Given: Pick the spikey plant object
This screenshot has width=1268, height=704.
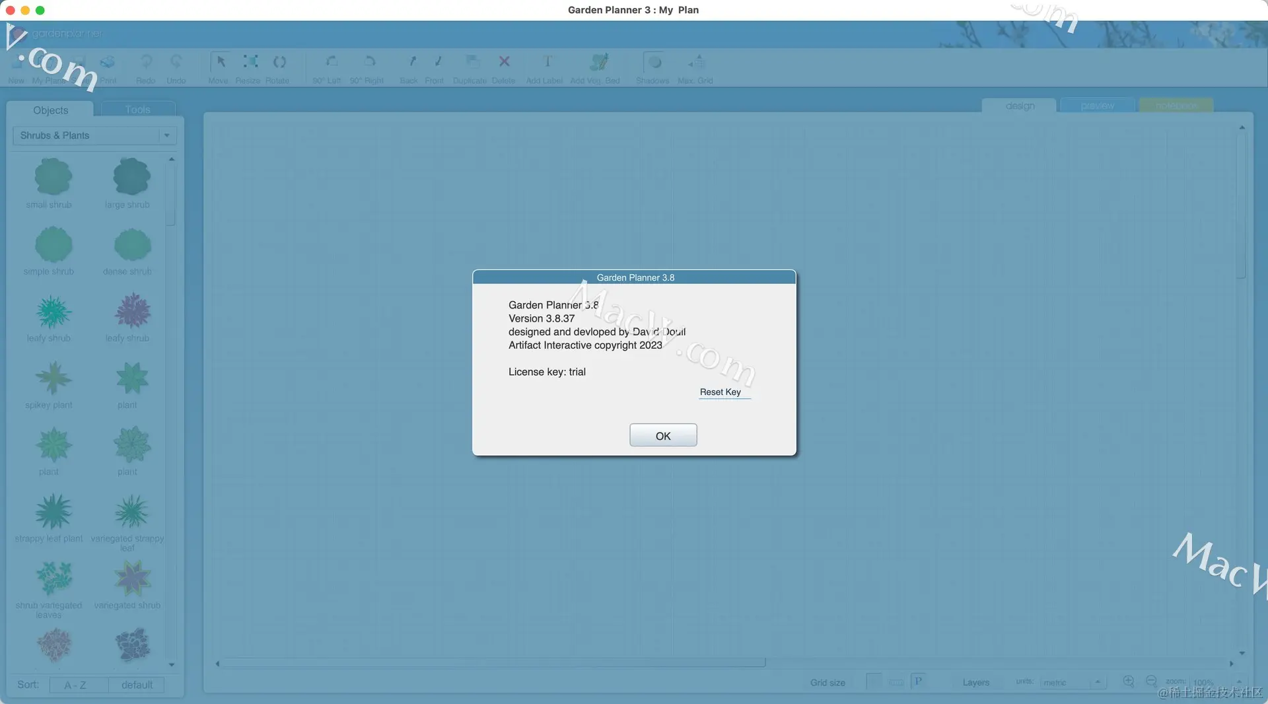Looking at the screenshot, I should [x=53, y=378].
